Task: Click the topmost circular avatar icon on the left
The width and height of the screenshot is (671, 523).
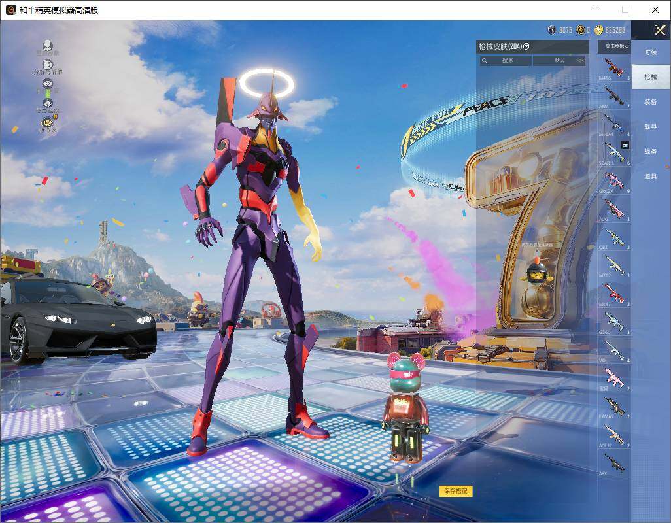Action: point(48,45)
